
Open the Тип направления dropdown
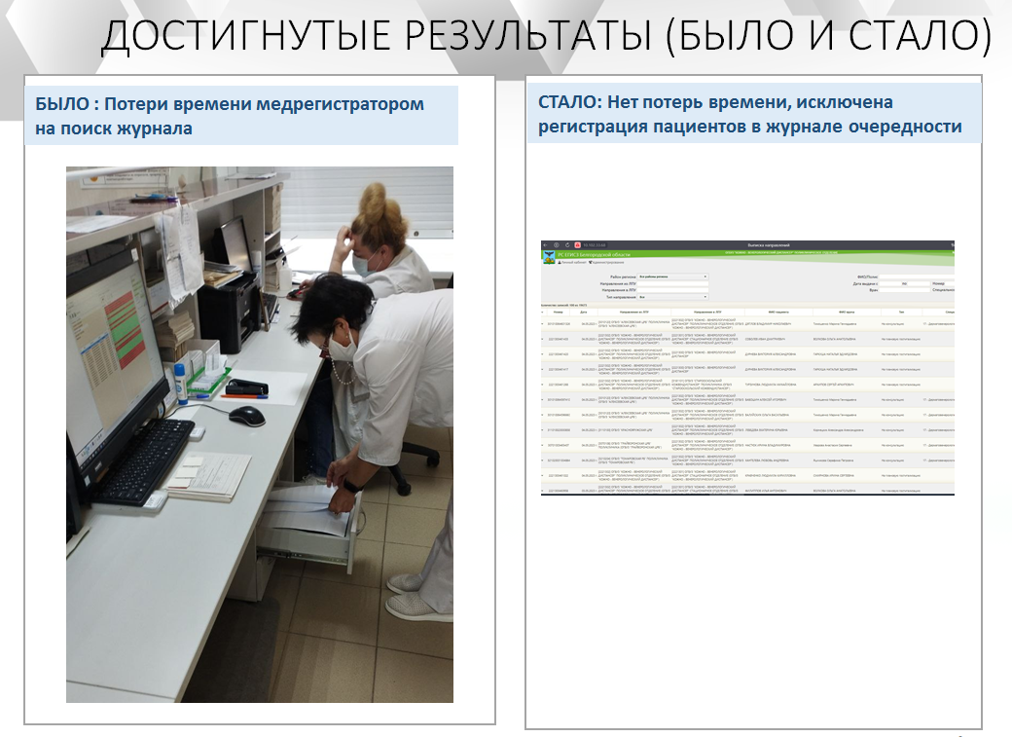pos(672,297)
